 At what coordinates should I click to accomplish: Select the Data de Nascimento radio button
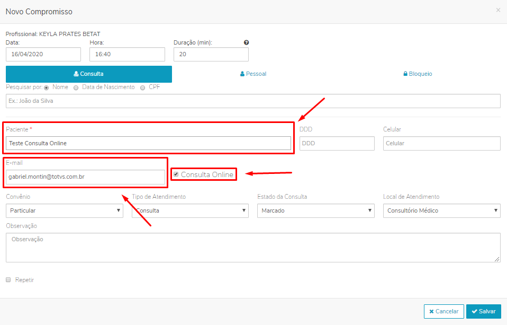click(x=76, y=88)
